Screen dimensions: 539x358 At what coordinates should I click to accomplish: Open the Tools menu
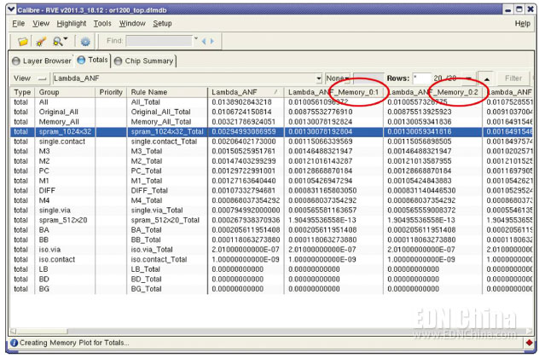click(x=102, y=23)
